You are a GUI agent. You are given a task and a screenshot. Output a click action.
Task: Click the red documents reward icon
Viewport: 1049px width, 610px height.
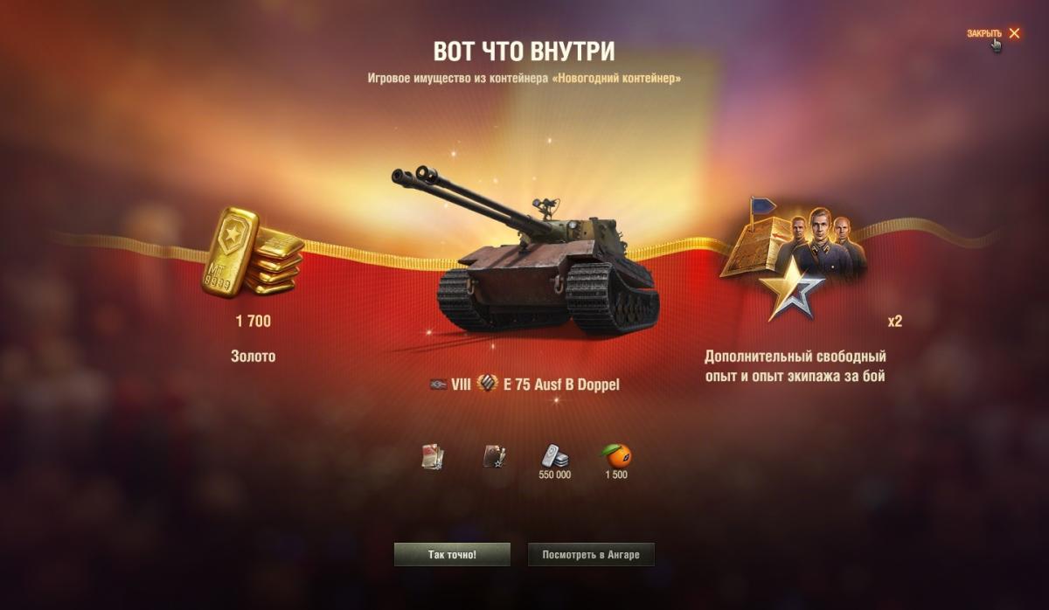point(433,456)
